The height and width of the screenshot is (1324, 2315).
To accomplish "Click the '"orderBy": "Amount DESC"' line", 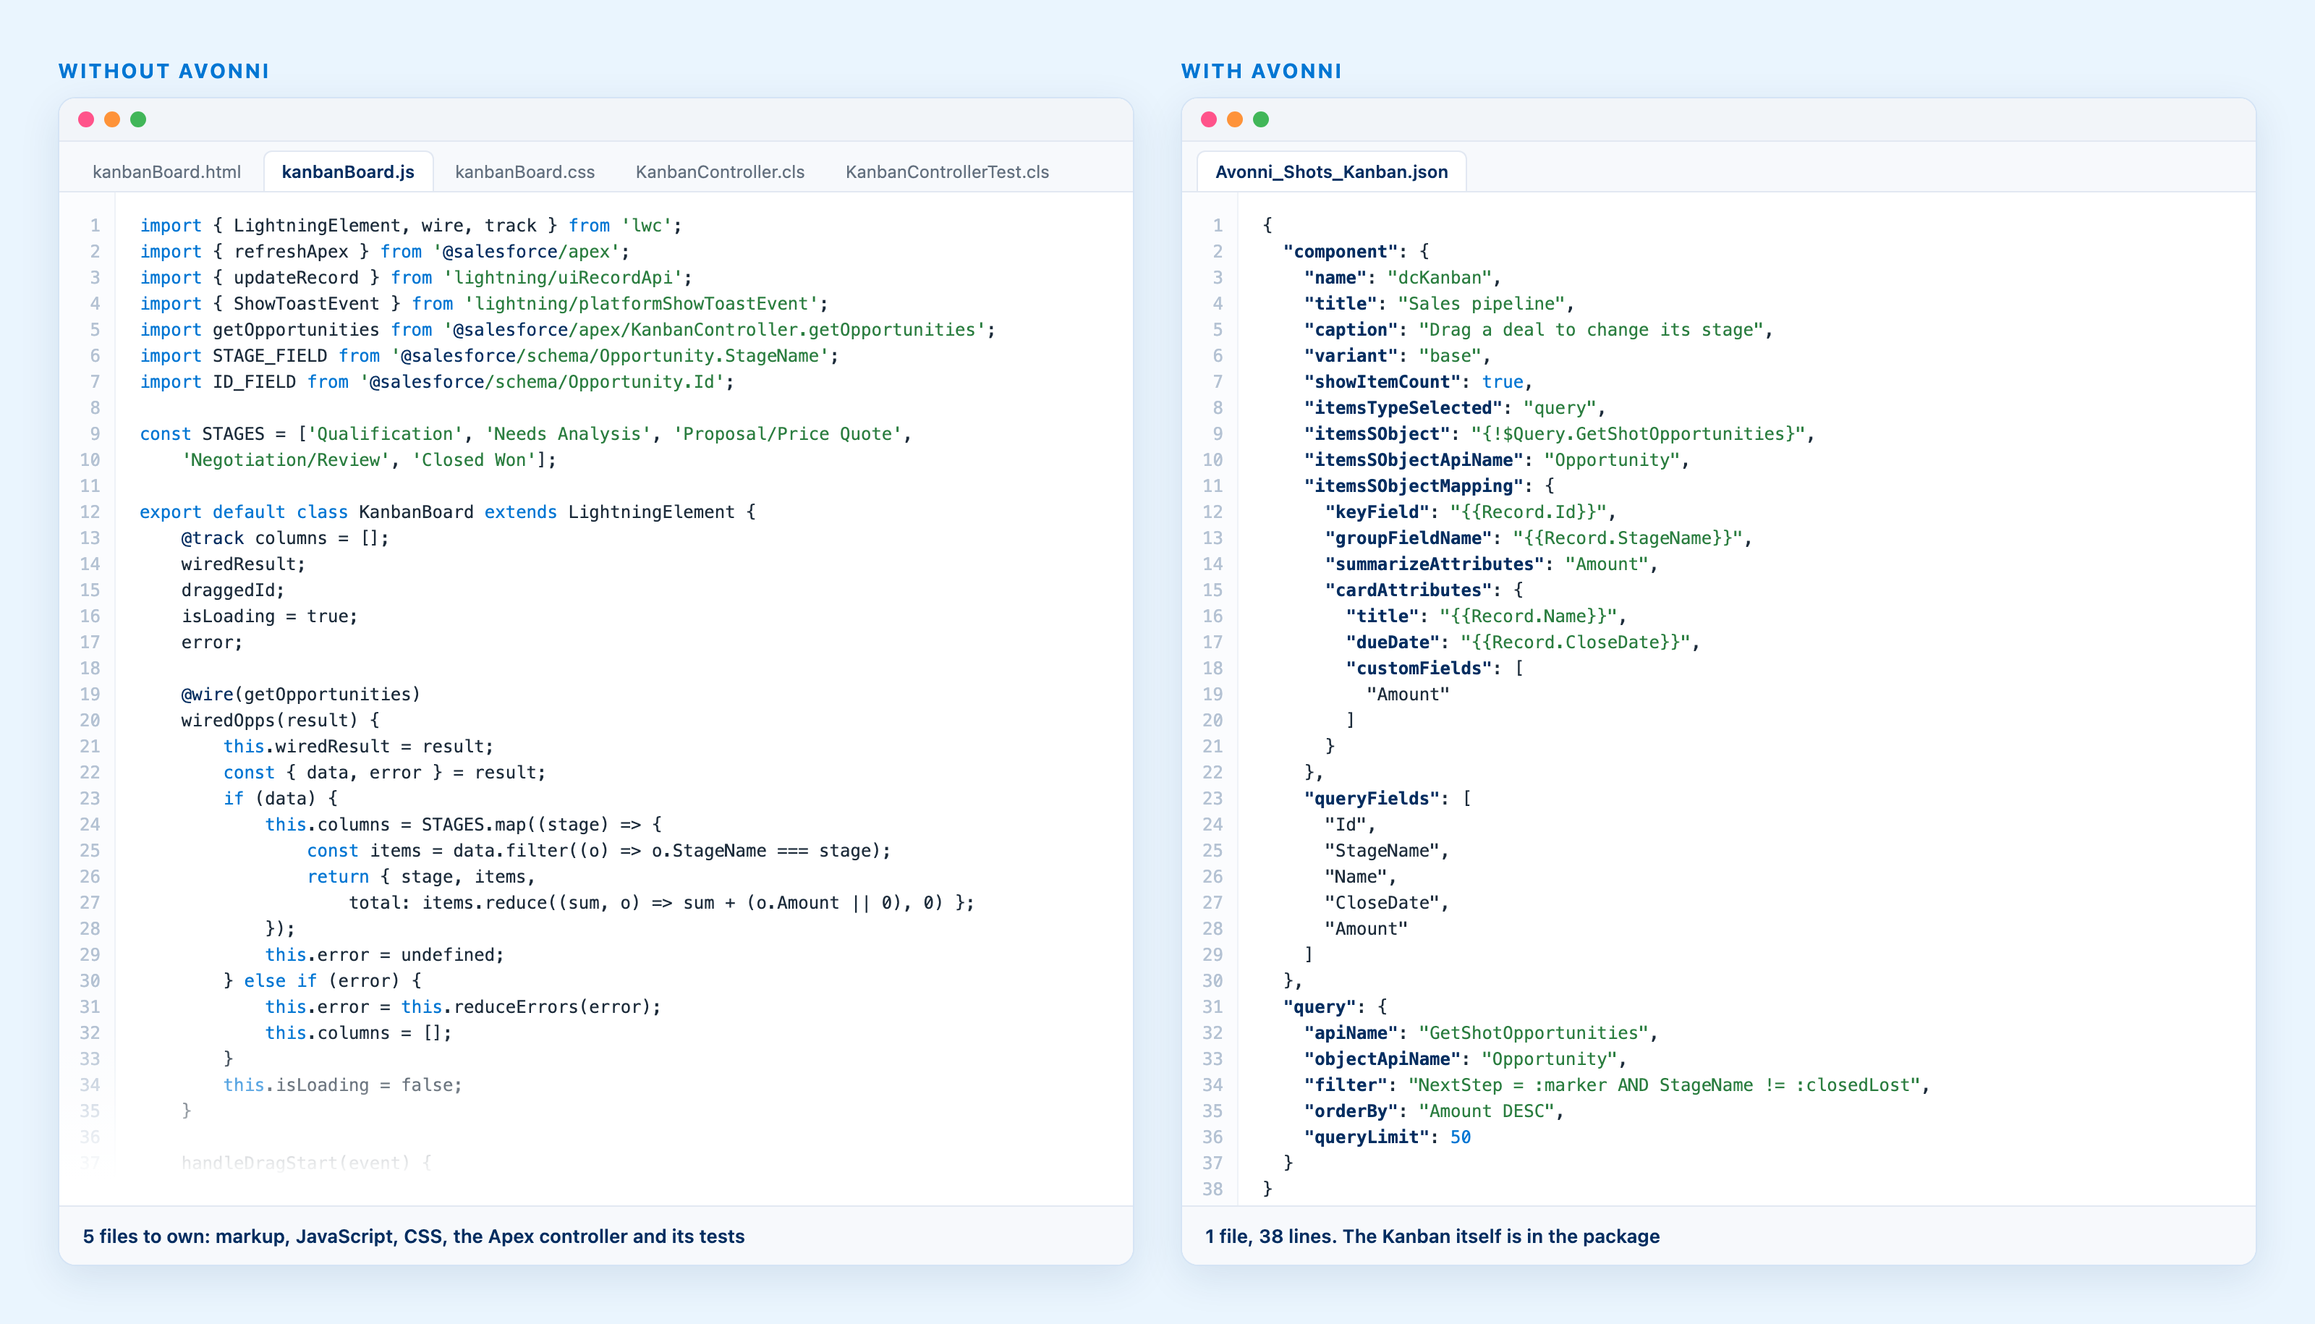I will [x=1434, y=1111].
